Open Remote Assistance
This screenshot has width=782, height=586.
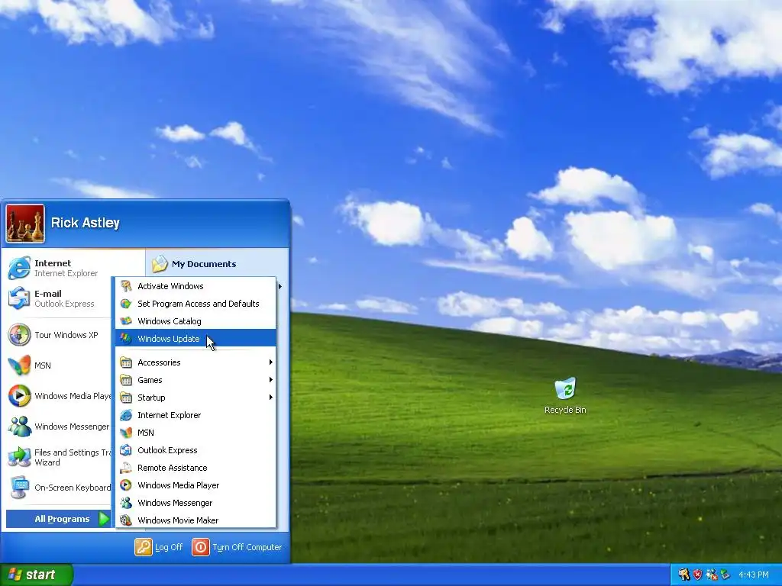pos(195,468)
